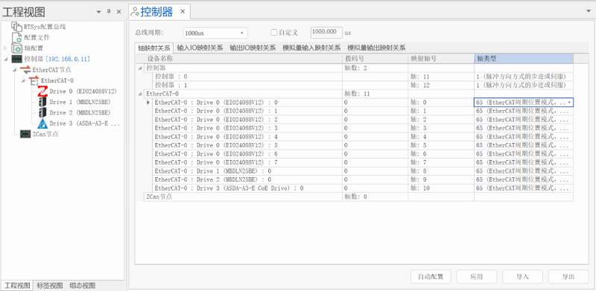Click the 导出 button
This screenshot has width=596, height=291.
tap(568, 277)
